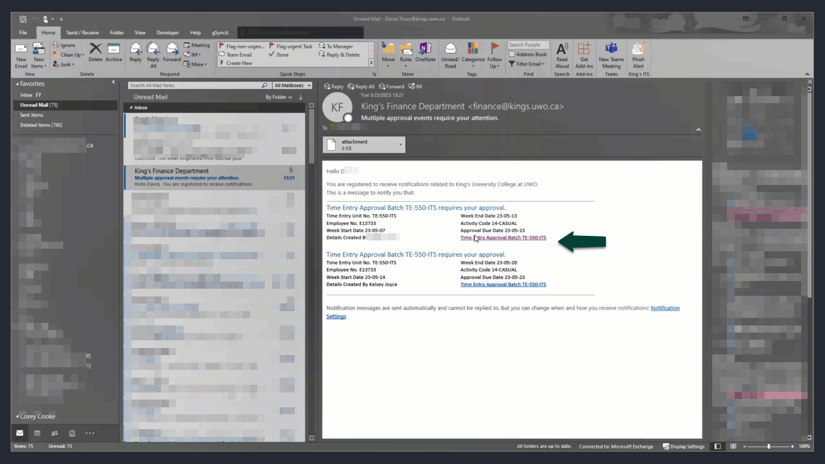The image size is (825, 464).
Task: Select the Sent Items folder
Action: coord(32,115)
